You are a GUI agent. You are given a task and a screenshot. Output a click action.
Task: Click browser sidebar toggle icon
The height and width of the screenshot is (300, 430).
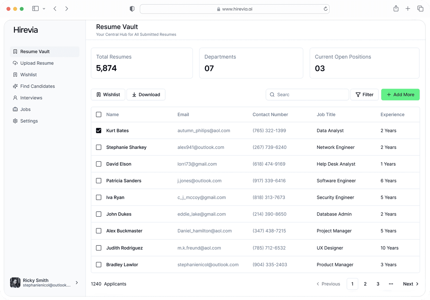pos(35,9)
